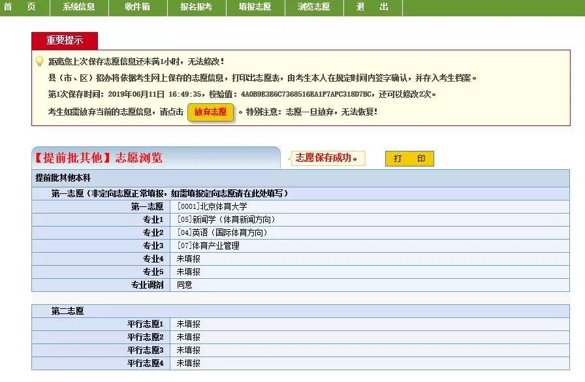585x382 pixels.
Task: Open the 填报志愿 menu item
Action: click(255, 7)
